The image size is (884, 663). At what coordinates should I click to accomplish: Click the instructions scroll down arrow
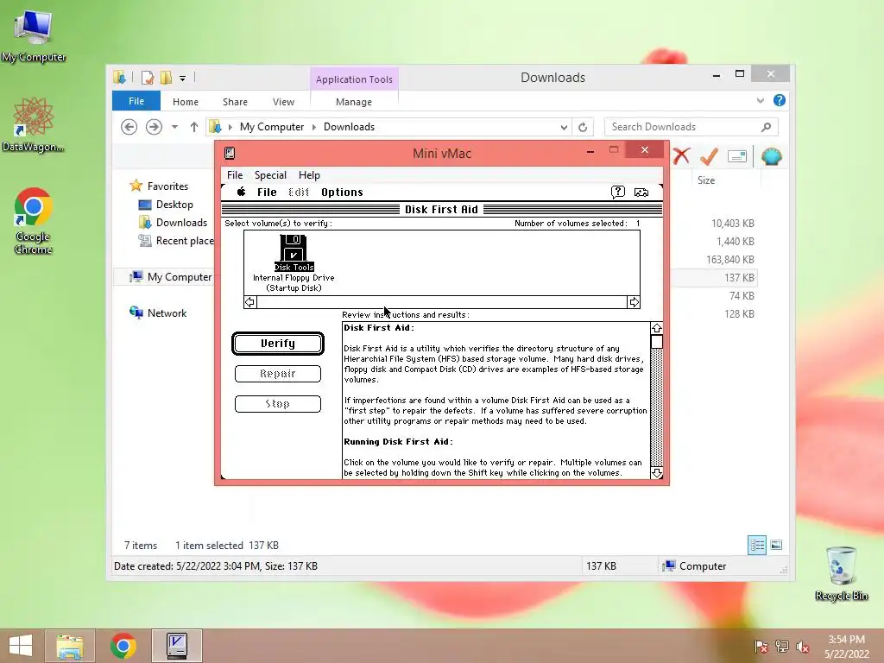pos(657,473)
